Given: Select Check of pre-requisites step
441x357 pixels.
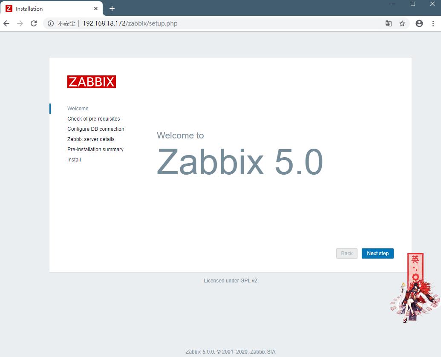Looking at the screenshot, I should (x=94, y=118).
